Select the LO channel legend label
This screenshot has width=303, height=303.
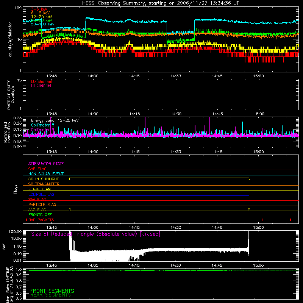[42, 81]
